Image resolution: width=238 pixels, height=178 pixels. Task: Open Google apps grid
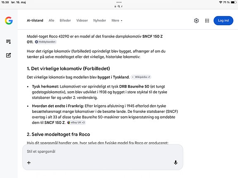coord(207,21)
